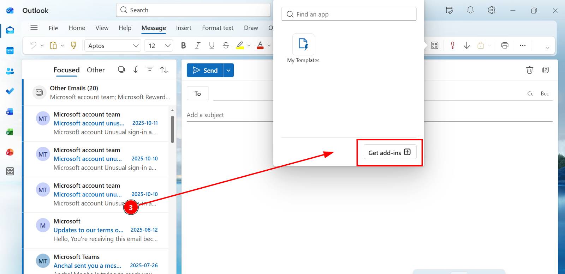Mark message high importance with exclamation icon
565x274 pixels.
[x=452, y=45]
